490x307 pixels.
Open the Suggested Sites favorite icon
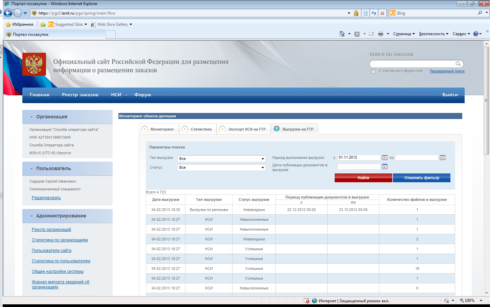[51, 24]
